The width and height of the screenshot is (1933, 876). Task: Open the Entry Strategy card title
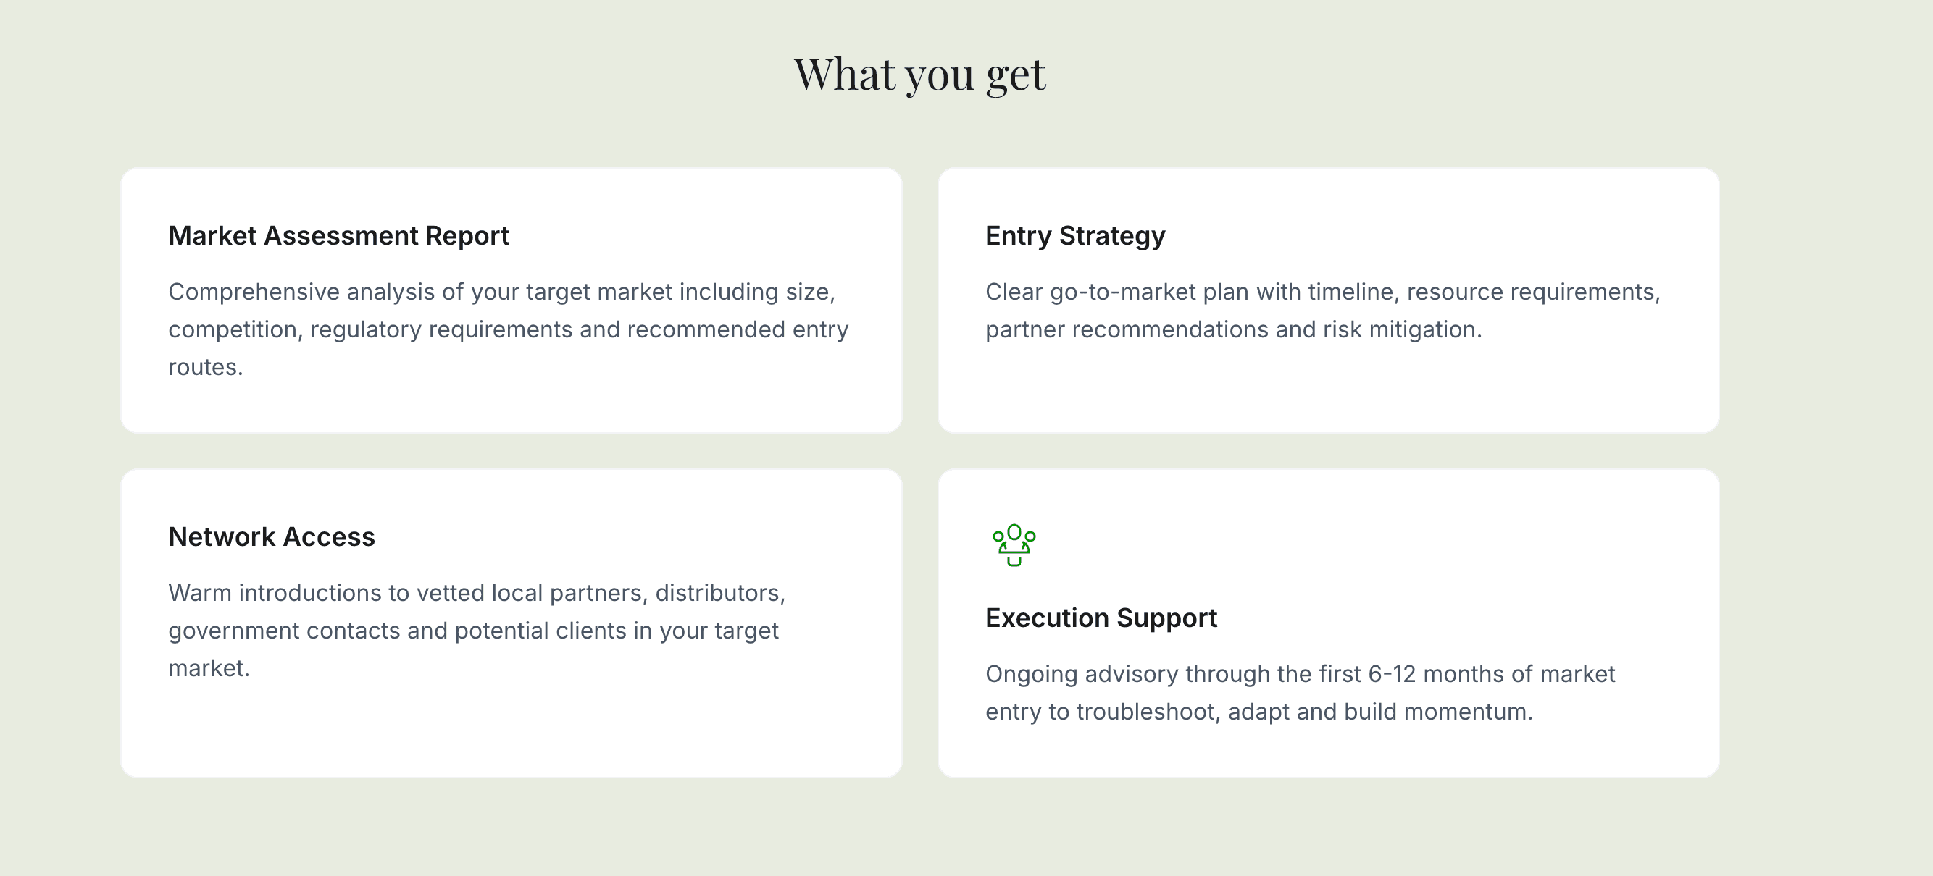pos(1074,235)
